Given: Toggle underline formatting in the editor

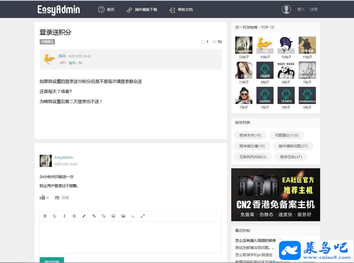Looking at the screenshot, I should pos(55,216).
